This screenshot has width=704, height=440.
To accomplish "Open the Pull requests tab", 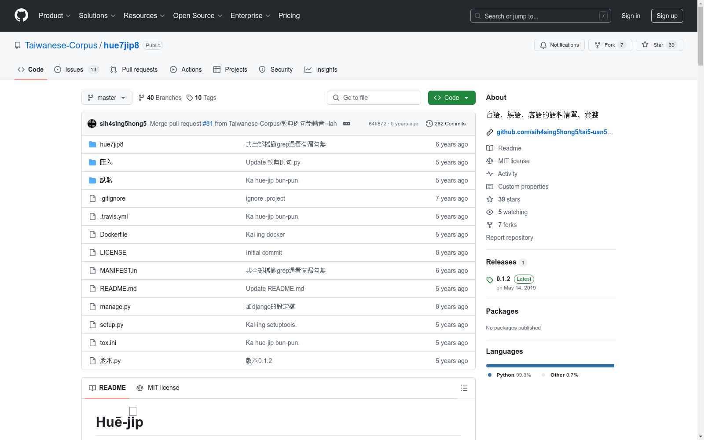I will click(x=134, y=70).
